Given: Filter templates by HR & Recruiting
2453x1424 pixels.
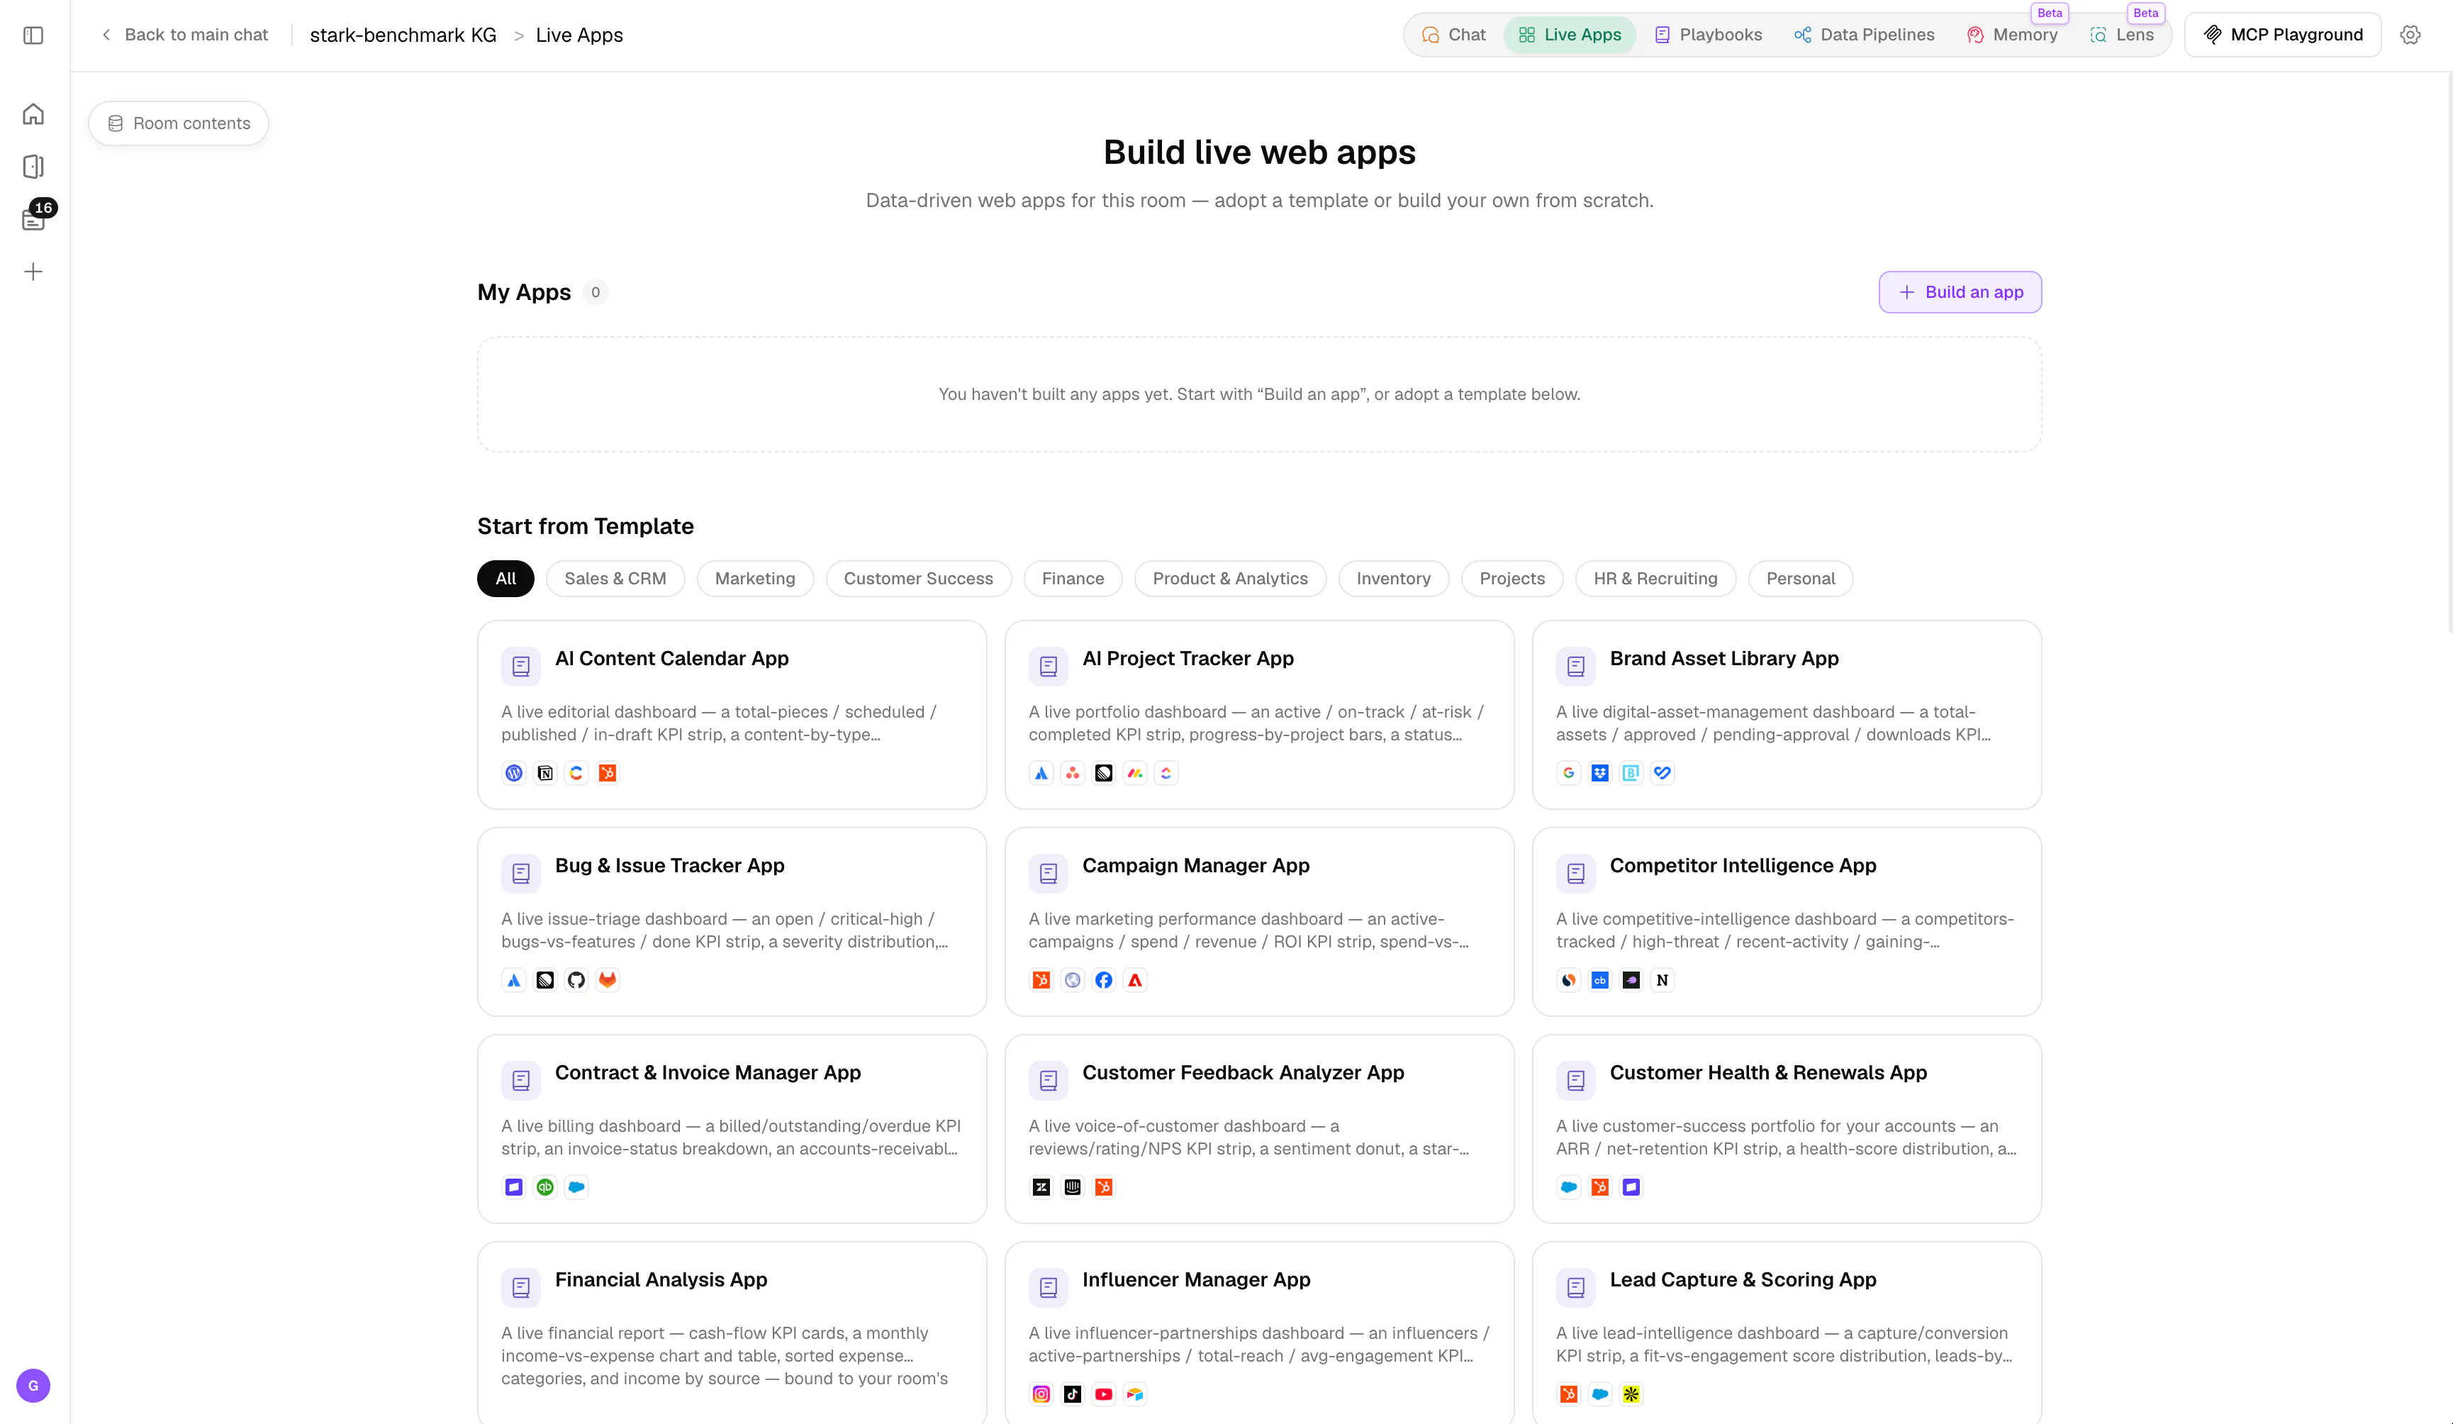Looking at the screenshot, I should (1655, 579).
